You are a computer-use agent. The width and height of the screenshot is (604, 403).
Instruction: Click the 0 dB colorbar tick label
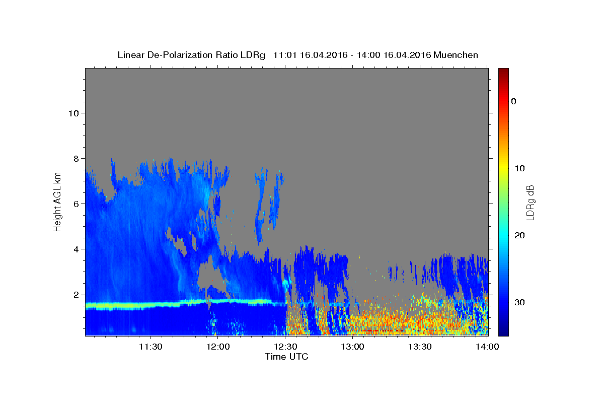[x=514, y=101]
